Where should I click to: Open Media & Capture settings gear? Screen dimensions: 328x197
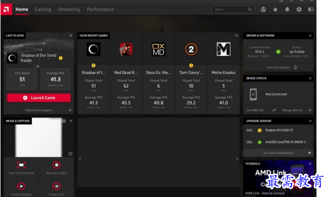coord(64,121)
